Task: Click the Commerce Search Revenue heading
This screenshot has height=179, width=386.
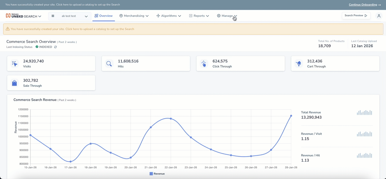Action: point(35,100)
